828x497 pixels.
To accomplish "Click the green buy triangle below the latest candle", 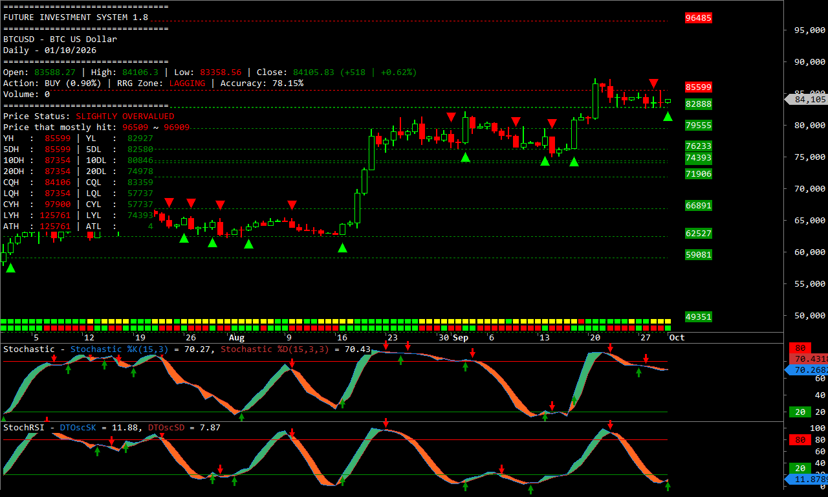I will point(668,116).
